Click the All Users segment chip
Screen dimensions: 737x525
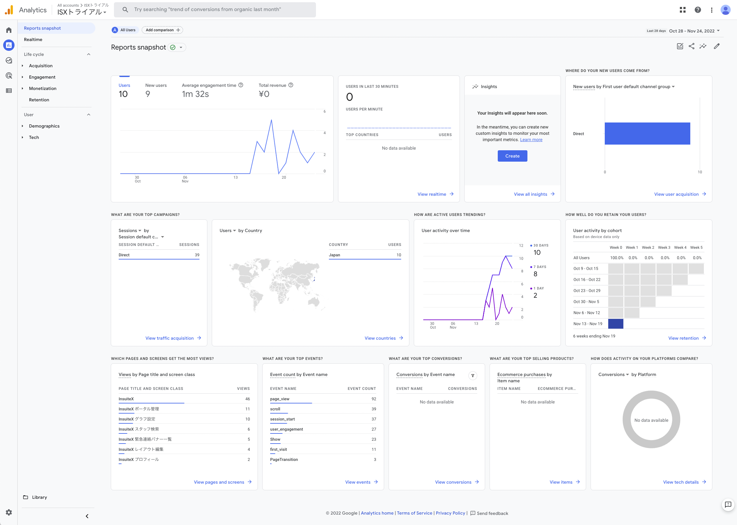tap(125, 30)
